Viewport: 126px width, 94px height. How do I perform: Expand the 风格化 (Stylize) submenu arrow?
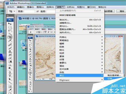[x=102, y=37]
